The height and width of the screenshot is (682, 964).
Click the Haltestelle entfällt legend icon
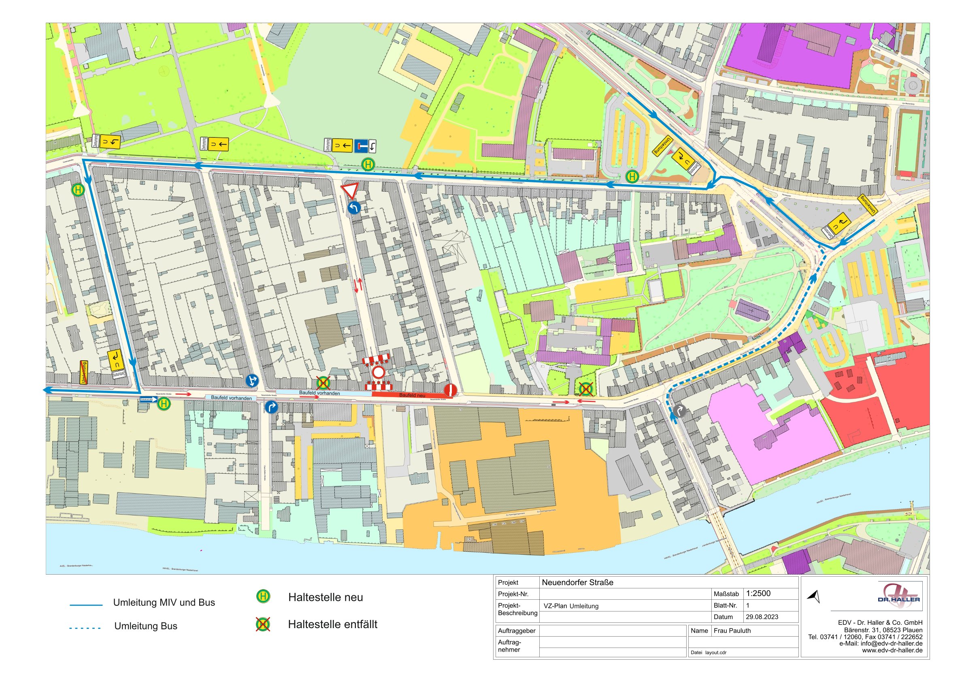tap(263, 624)
